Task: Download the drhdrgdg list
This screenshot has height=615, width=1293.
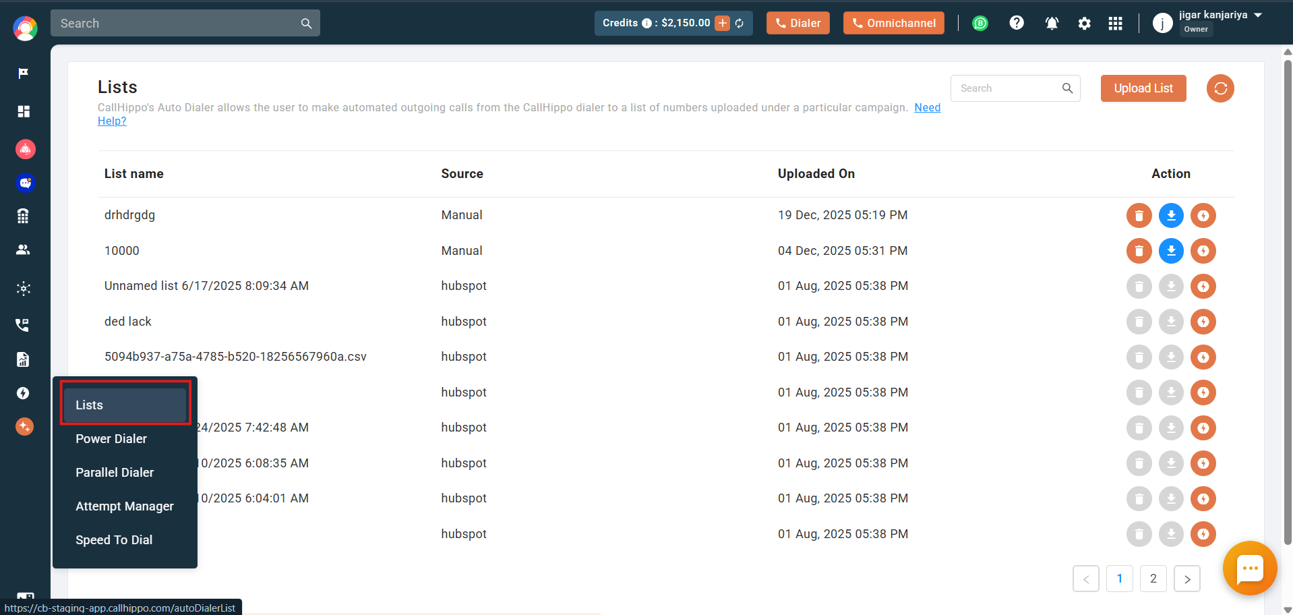Action: click(x=1171, y=216)
